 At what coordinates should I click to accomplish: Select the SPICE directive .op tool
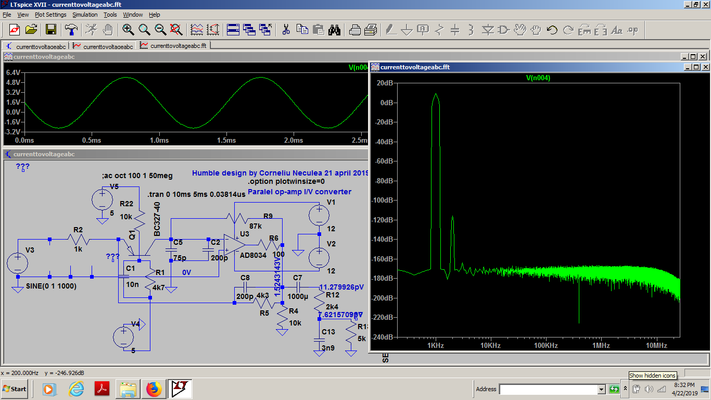point(633,29)
